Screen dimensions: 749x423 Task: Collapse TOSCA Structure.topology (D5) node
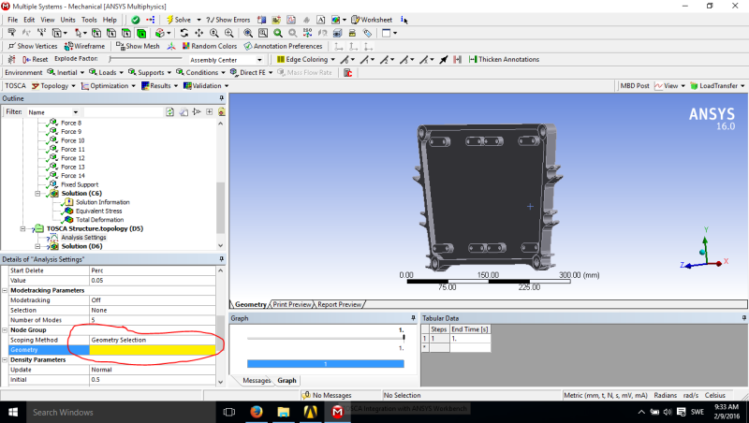22,228
